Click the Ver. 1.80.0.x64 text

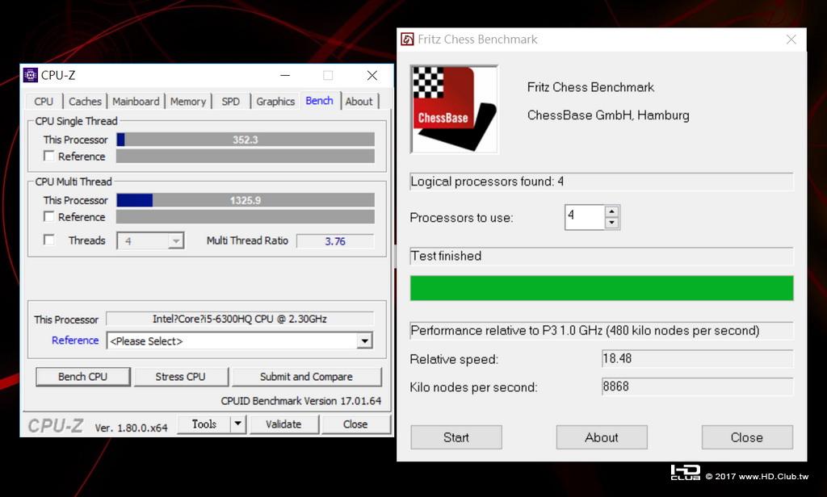click(132, 428)
